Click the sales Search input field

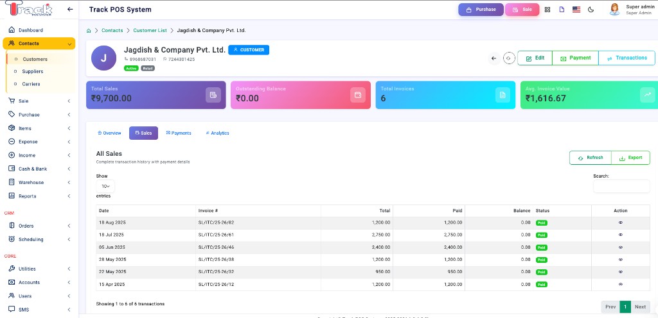621,186
